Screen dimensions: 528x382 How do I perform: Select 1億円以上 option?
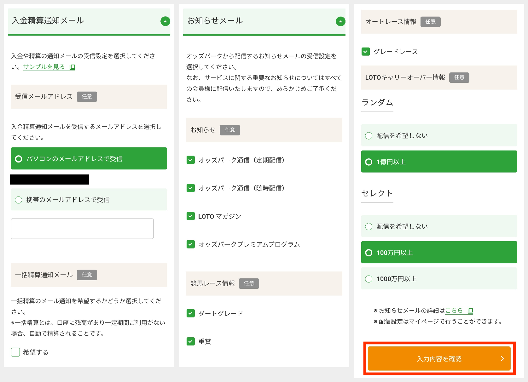click(x=439, y=162)
